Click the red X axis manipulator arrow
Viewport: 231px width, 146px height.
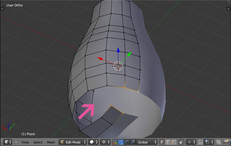point(100,59)
